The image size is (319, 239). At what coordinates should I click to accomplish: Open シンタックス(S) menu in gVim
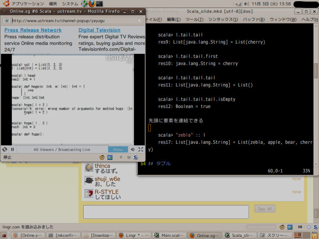click(x=223, y=20)
